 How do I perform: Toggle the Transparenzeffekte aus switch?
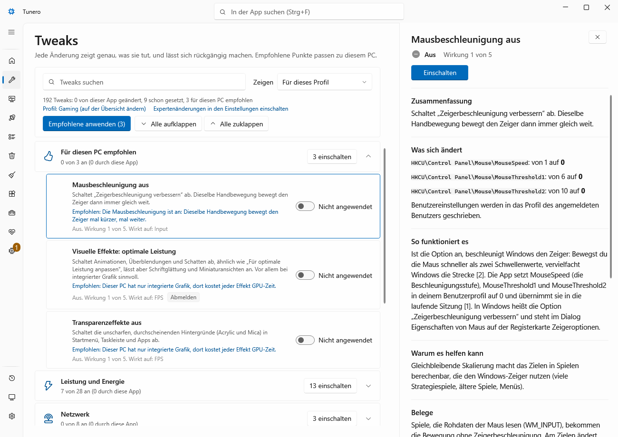click(305, 340)
